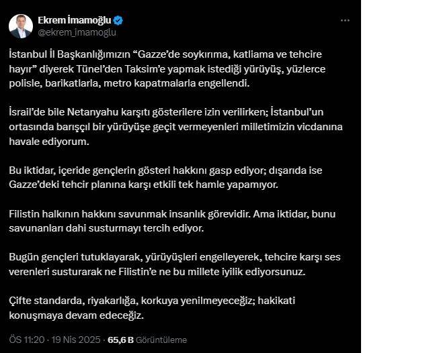Image resolution: width=437 pixels, height=353 pixels.
Task: Click the ÖS 11:20 post time
Action: pos(26,340)
